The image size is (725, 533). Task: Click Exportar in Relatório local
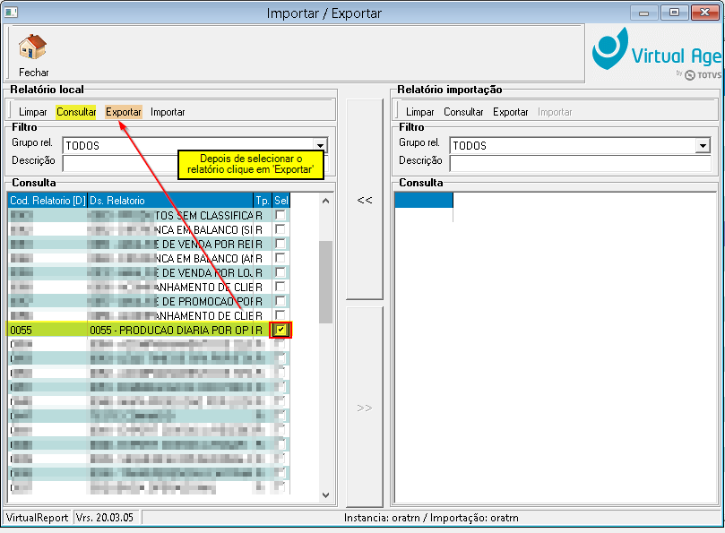(123, 112)
